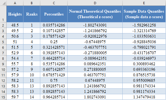Image resolution: width=166 pixels, height=100 pixels.
Task: Select theoretical z-score cell -0.920822976
Action: coord(95,36)
